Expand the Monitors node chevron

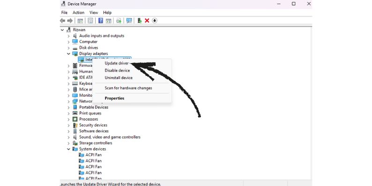(68, 95)
